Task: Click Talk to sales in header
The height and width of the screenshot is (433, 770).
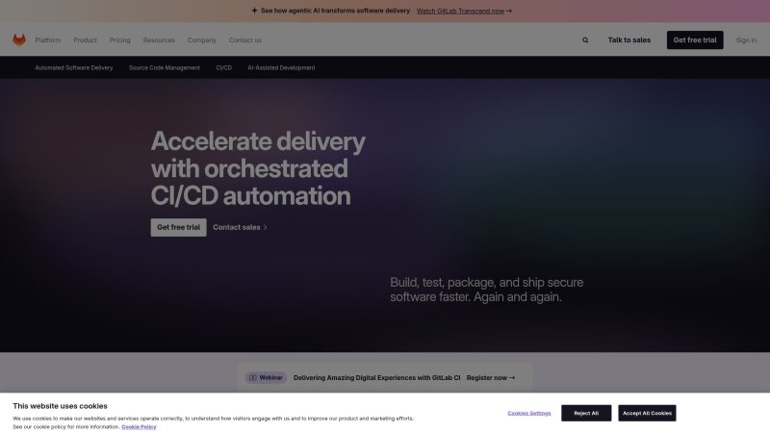Action: click(x=629, y=40)
